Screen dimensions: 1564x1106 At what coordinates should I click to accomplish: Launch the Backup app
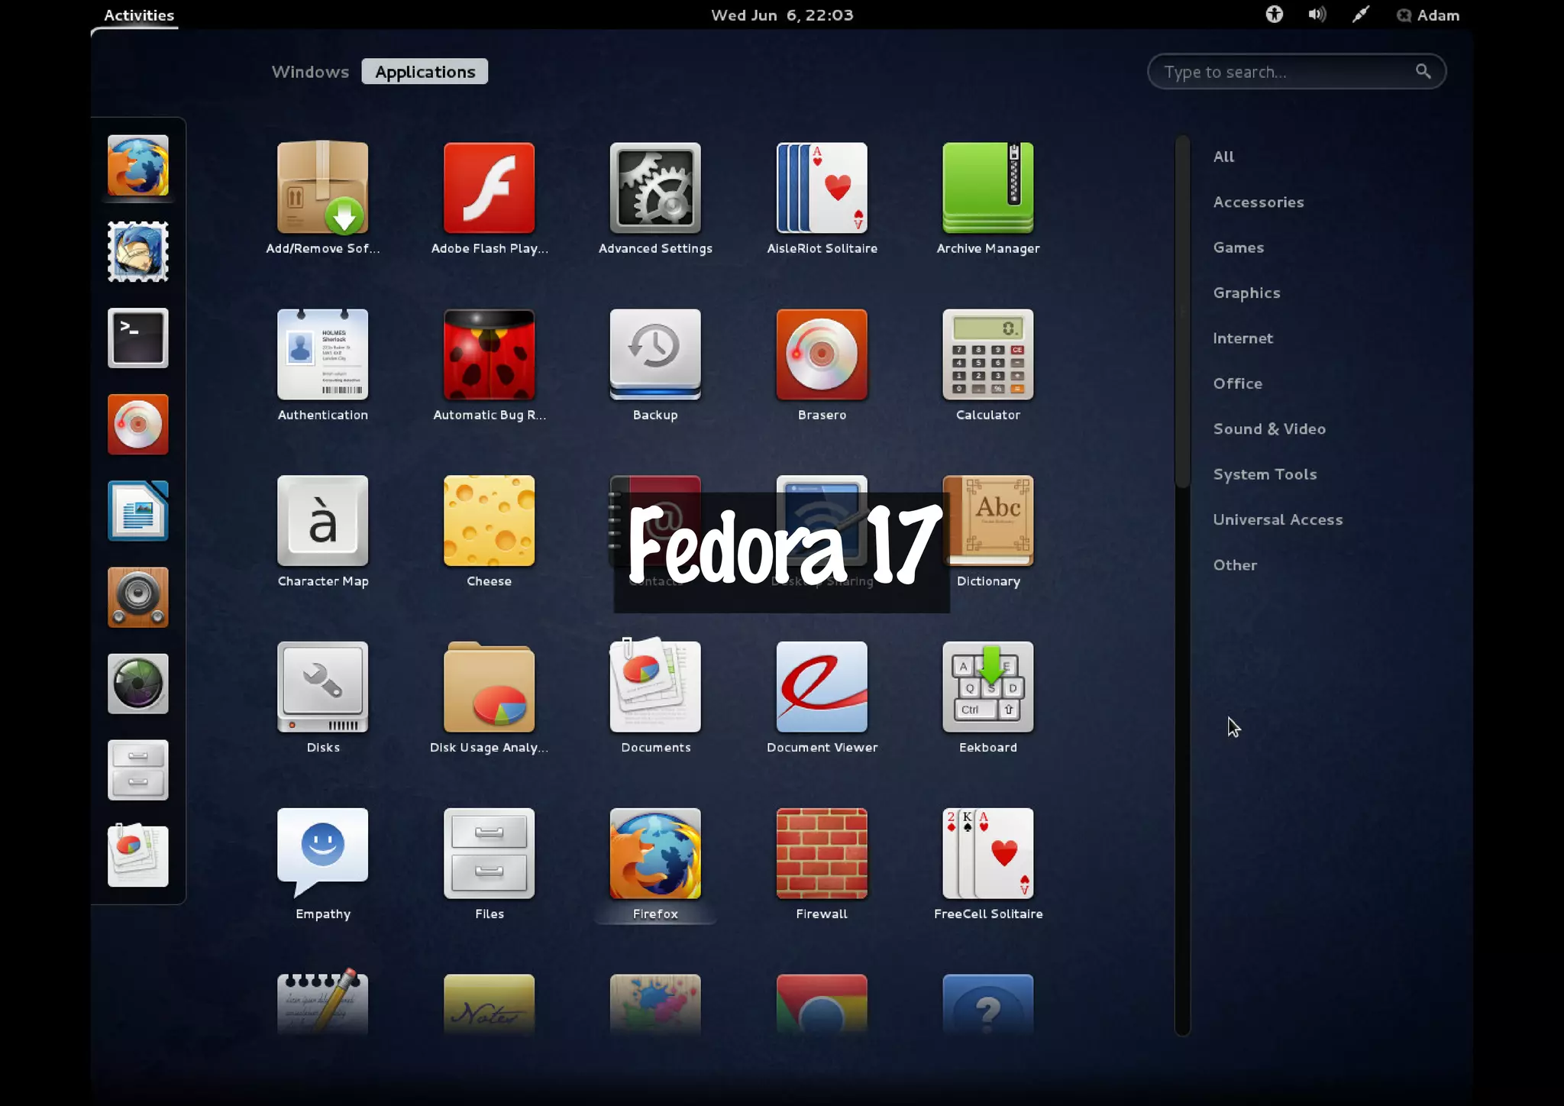pyautogui.click(x=655, y=365)
